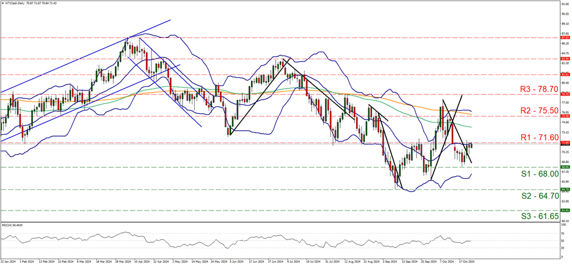Click the 77.50 price axis value

(565, 103)
